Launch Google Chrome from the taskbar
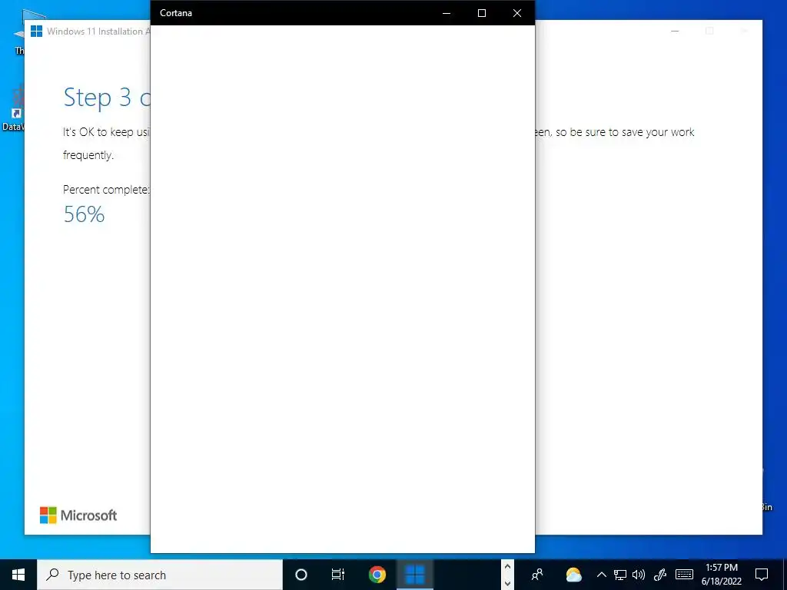 coord(377,575)
